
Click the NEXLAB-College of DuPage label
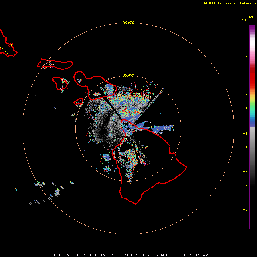point(230,3)
